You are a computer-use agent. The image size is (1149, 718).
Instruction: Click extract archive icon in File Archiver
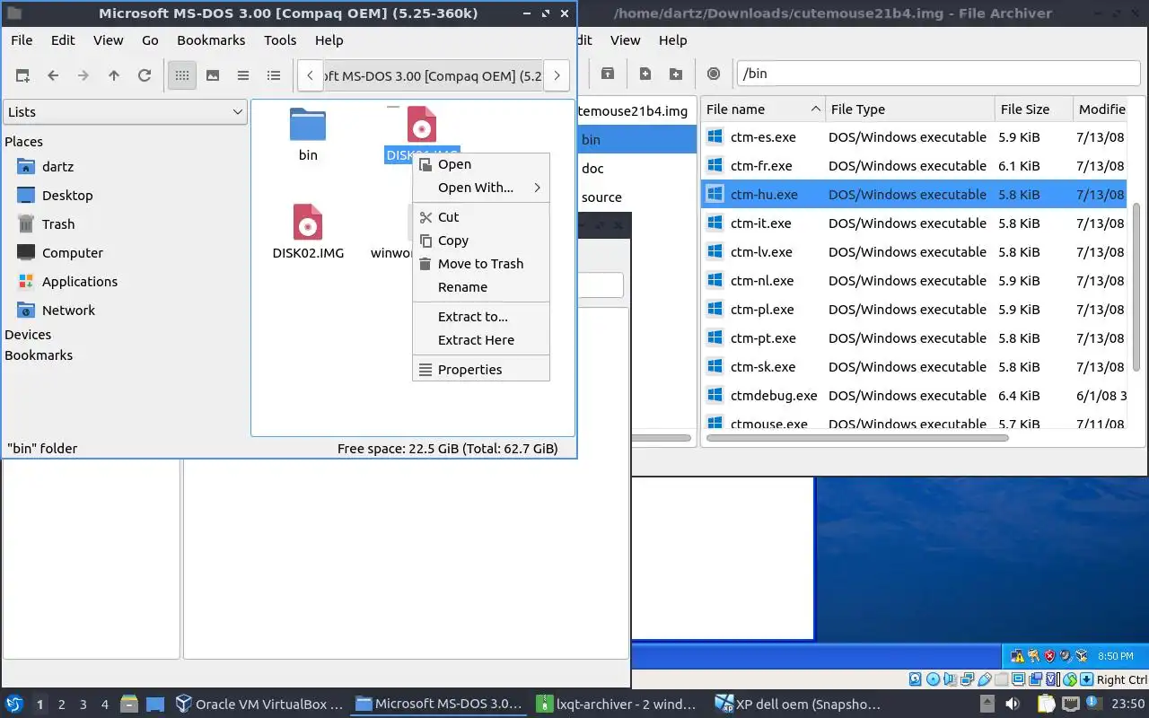(608, 74)
